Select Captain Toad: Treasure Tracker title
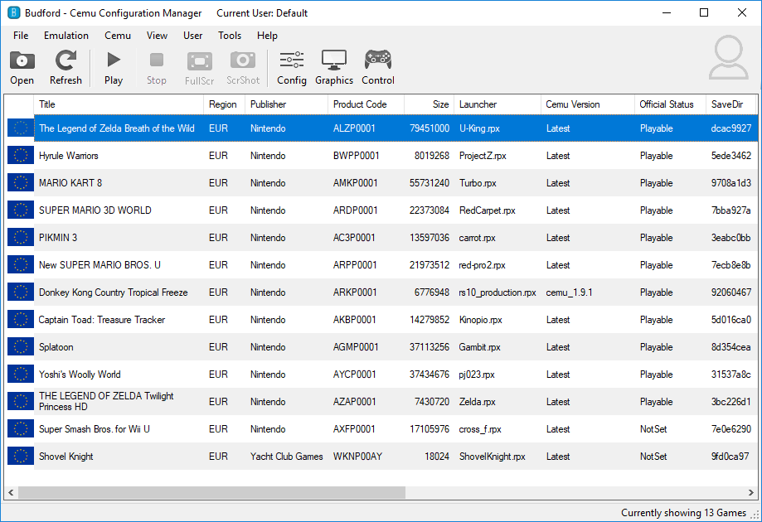Screen dimensions: 762x522 point(101,320)
